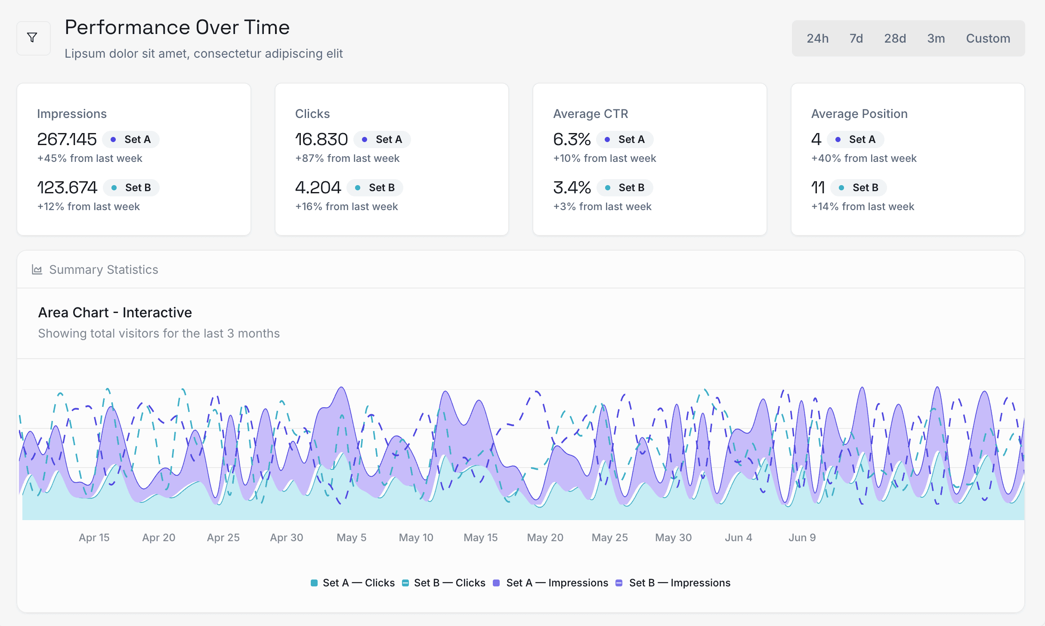Open the Custom date range option
The height and width of the screenshot is (626, 1045).
pos(988,38)
